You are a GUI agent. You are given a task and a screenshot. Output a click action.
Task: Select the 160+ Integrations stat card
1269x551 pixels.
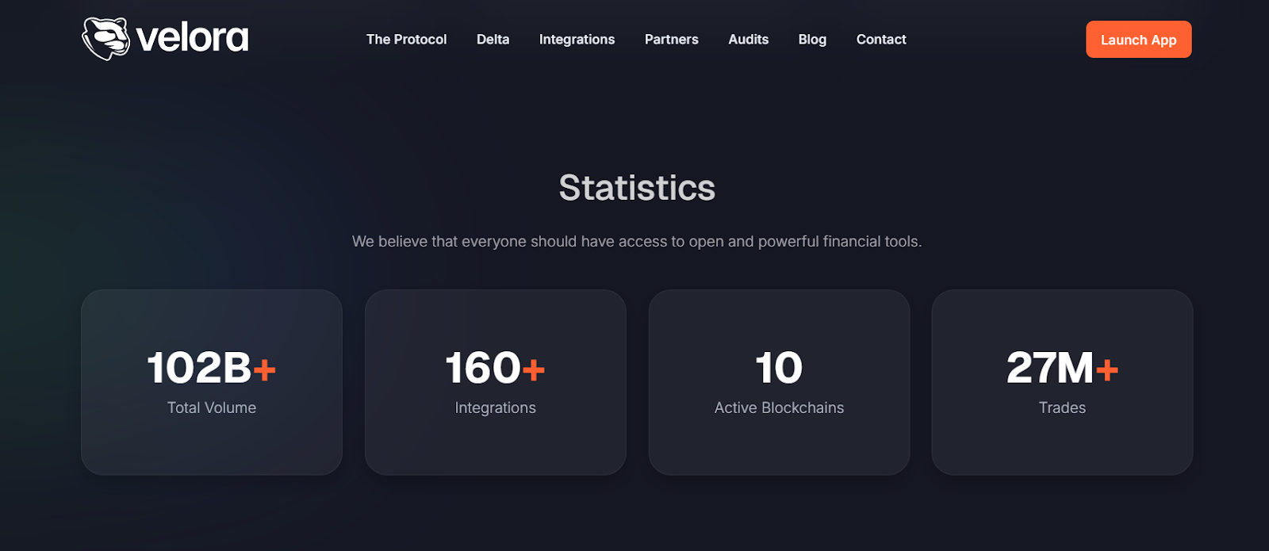[x=496, y=382]
